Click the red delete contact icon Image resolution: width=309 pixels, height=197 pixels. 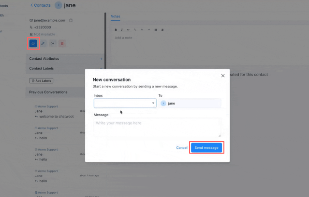point(62,43)
